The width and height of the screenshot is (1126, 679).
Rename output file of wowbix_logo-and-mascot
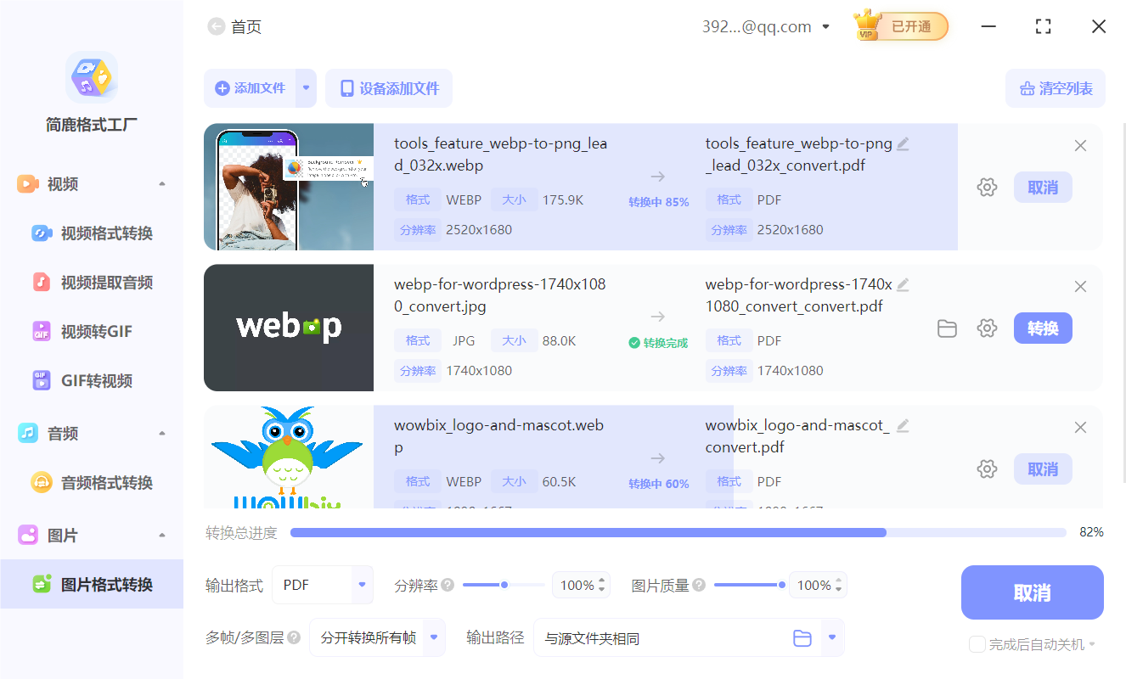pyautogui.click(x=903, y=427)
